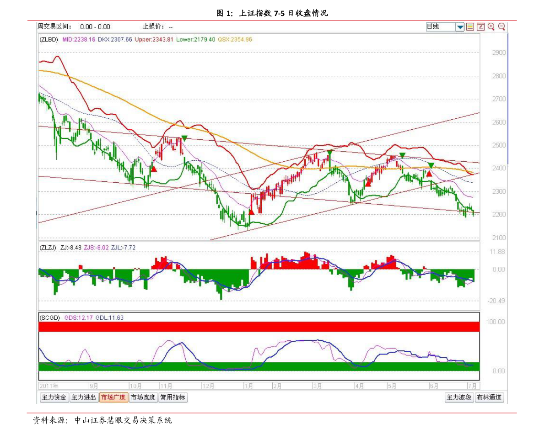The height and width of the screenshot is (434, 545).
Task: Click the red overbought band in SCGD panel
Action: pyautogui.click(x=259, y=327)
